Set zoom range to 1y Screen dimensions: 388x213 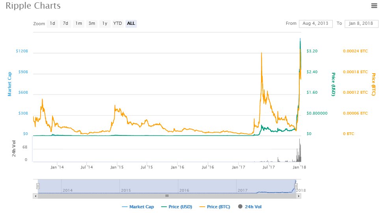click(x=105, y=24)
